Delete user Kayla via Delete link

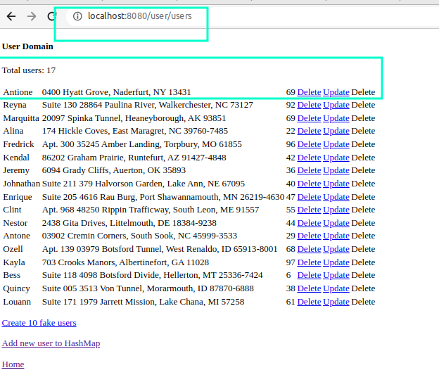[309, 262]
